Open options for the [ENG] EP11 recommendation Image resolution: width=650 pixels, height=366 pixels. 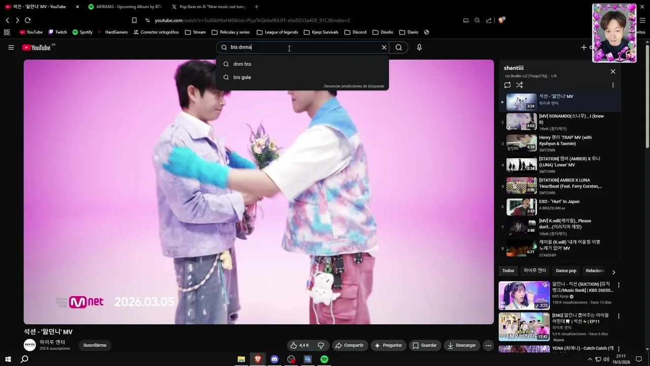pyautogui.click(x=619, y=316)
